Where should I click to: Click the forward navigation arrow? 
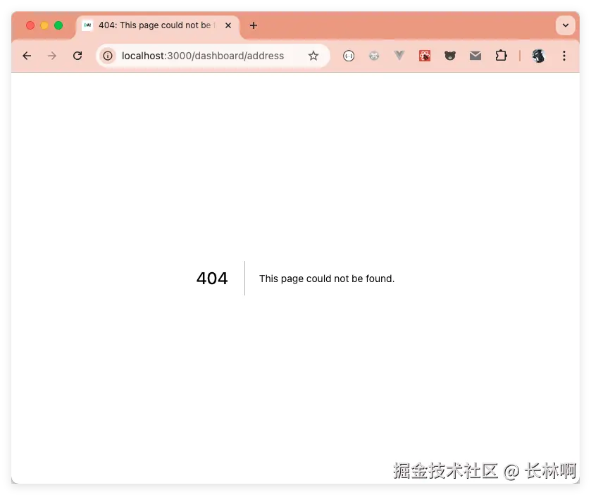[x=52, y=56]
